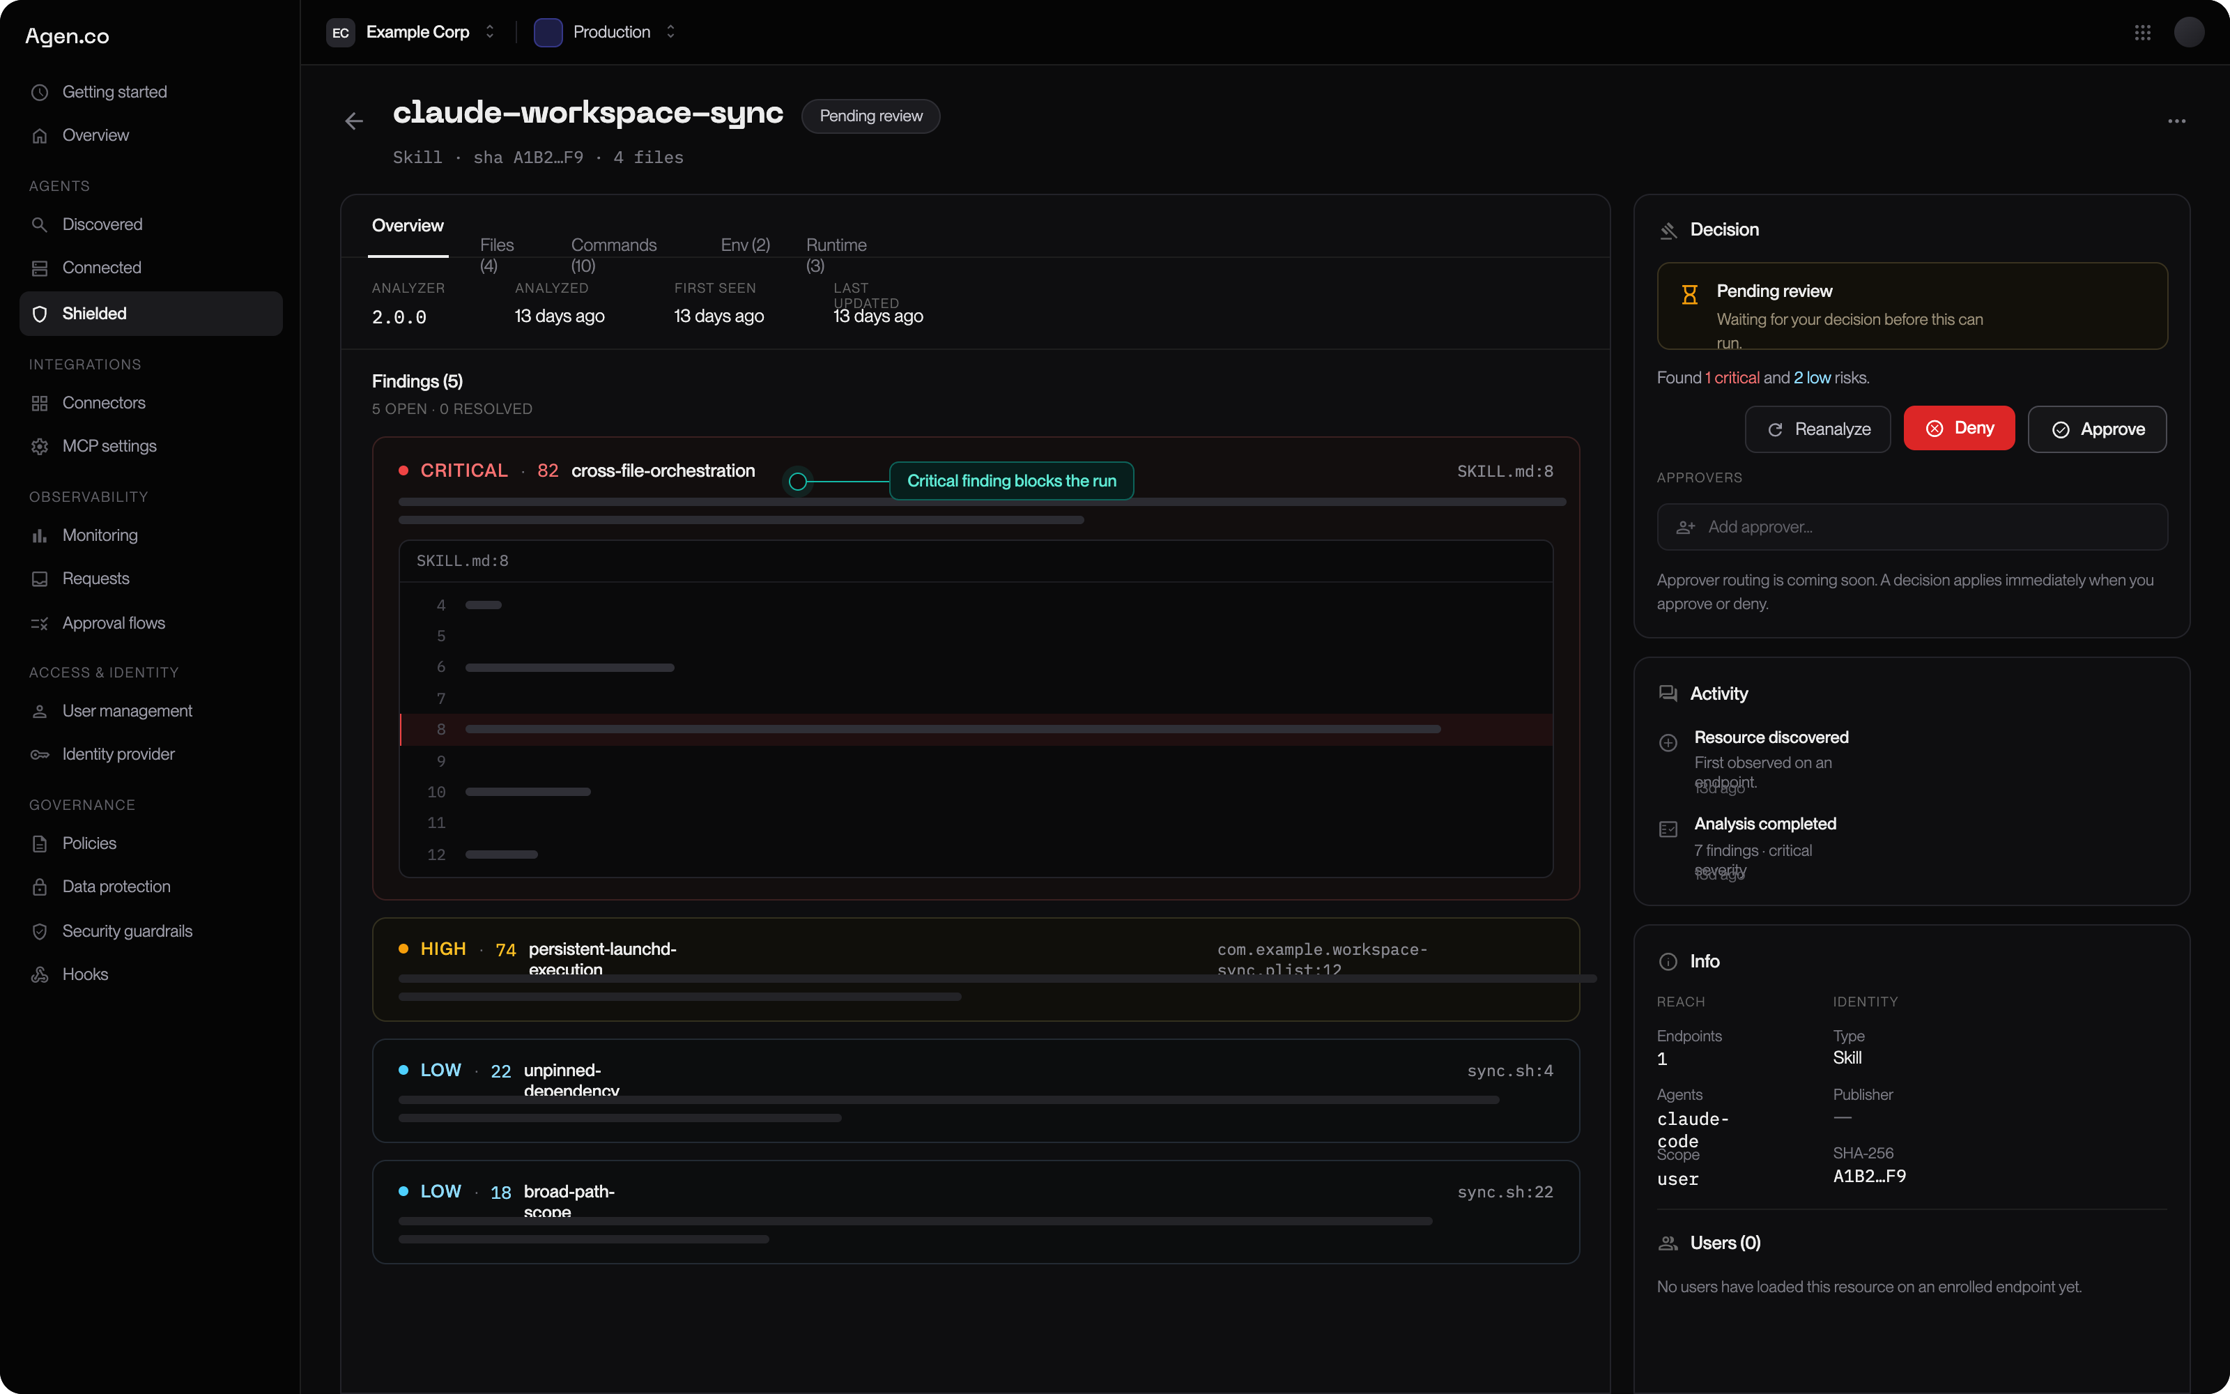Click the Policies document icon
The height and width of the screenshot is (1394, 2230).
click(40, 843)
